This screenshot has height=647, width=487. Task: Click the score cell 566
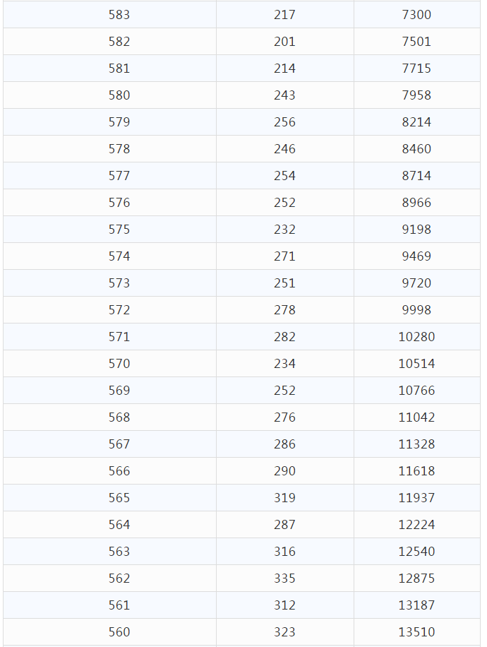[119, 471]
